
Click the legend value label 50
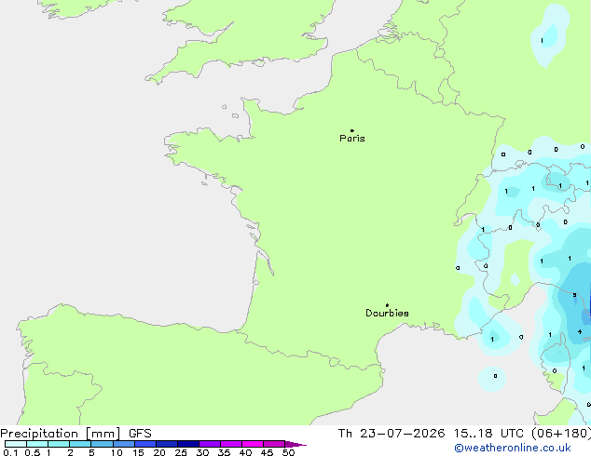[289, 452]
